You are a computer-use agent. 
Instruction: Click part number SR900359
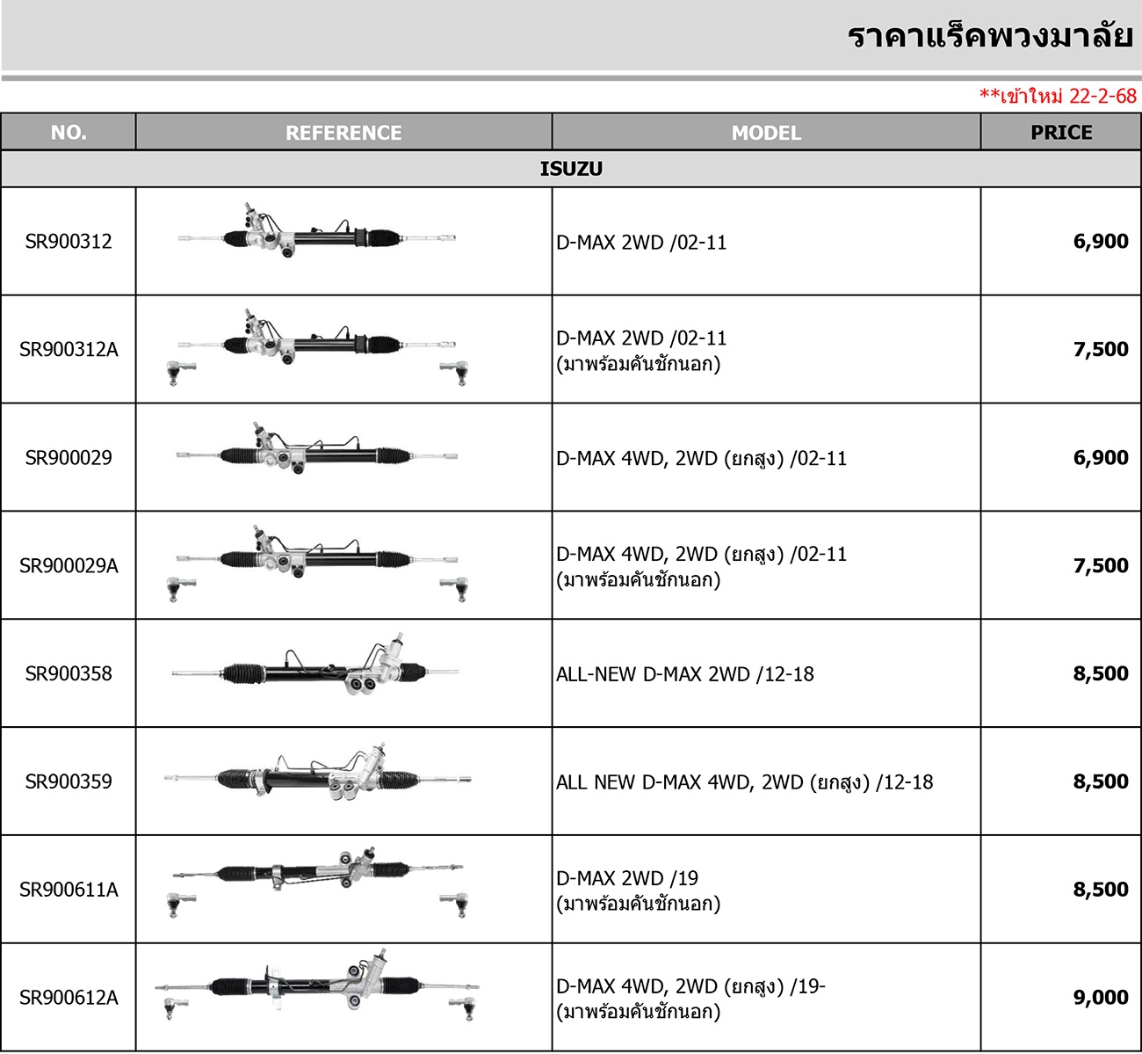(69, 781)
